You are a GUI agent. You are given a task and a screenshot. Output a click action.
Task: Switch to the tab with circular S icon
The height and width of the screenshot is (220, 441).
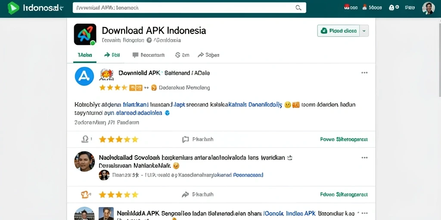click(x=182, y=55)
